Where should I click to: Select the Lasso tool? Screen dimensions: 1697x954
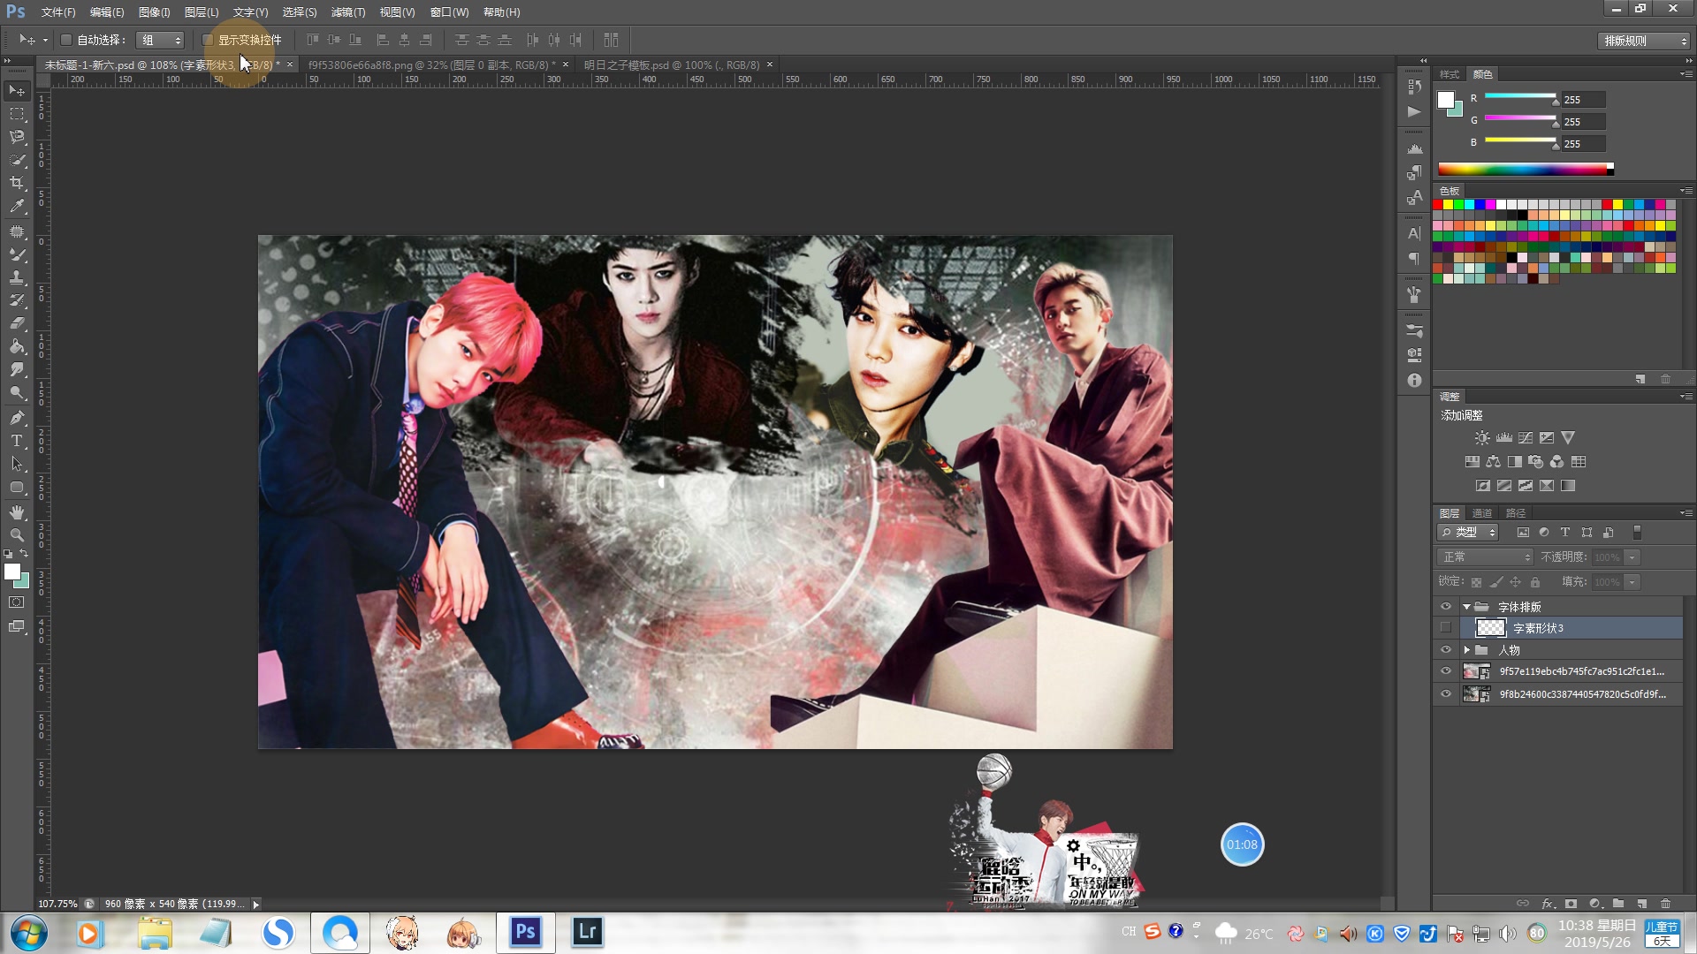pos(17,137)
